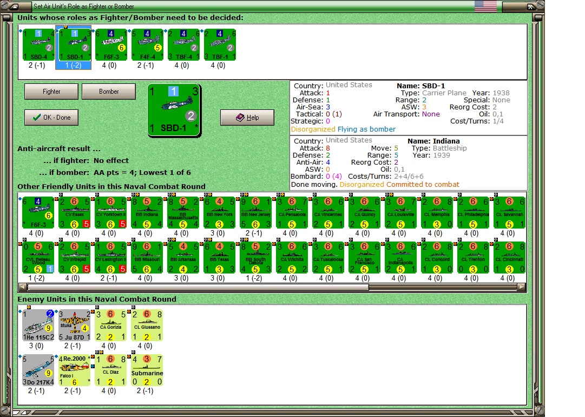The image size is (585, 417).
Task: Click the title bar system menu icon
Action: pos(14,6)
